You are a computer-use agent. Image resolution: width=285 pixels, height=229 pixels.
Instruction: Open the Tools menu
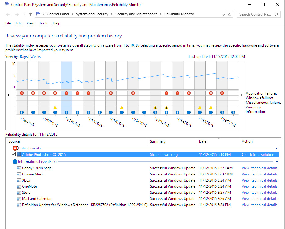[x=43, y=23]
